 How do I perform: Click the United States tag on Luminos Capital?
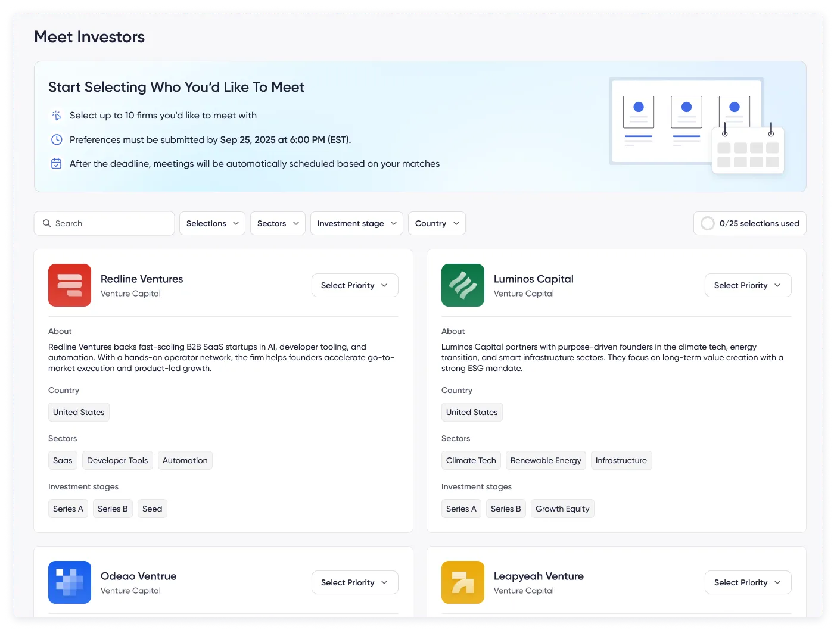[x=472, y=412]
